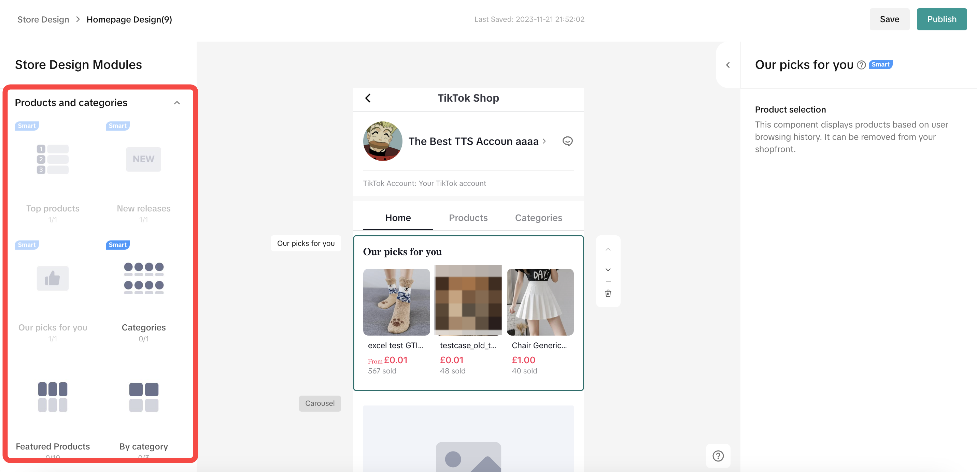
Task: Go to the Store Design breadcrumb link
Action: pos(43,19)
